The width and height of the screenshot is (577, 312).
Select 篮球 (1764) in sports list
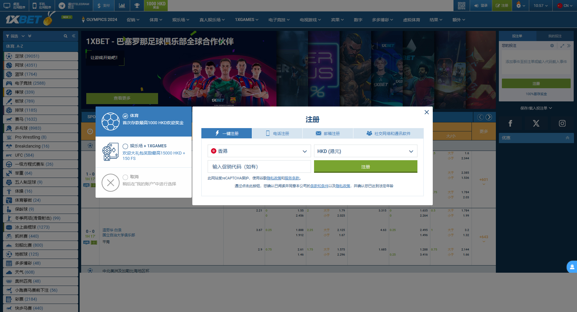41,74
